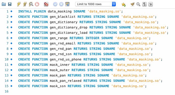The height and width of the screenshot is (95, 175).
Task: Click the 'data_masking.so' string on line 1
Action: point(104,11)
